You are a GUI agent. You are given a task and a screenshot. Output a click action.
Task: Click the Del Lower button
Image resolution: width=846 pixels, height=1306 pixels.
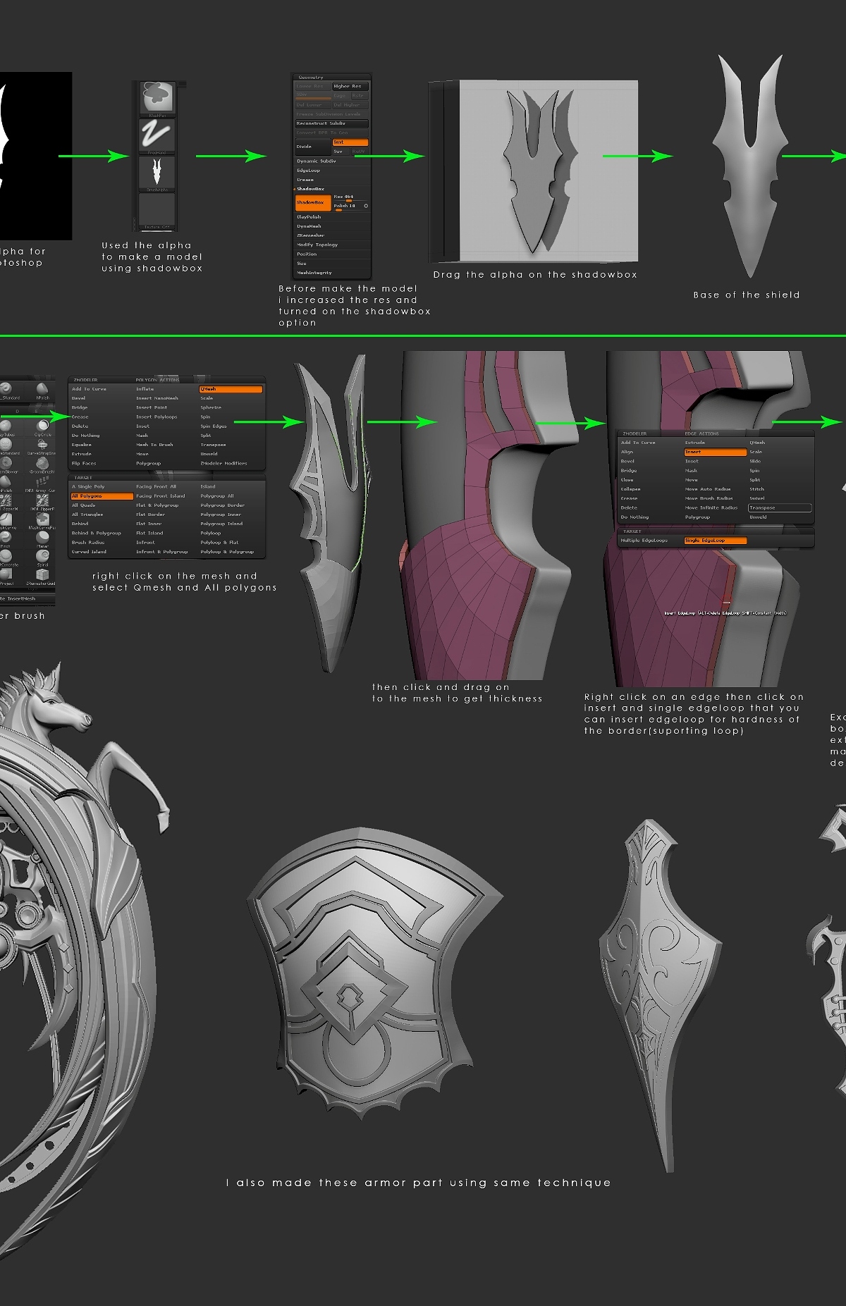312,104
